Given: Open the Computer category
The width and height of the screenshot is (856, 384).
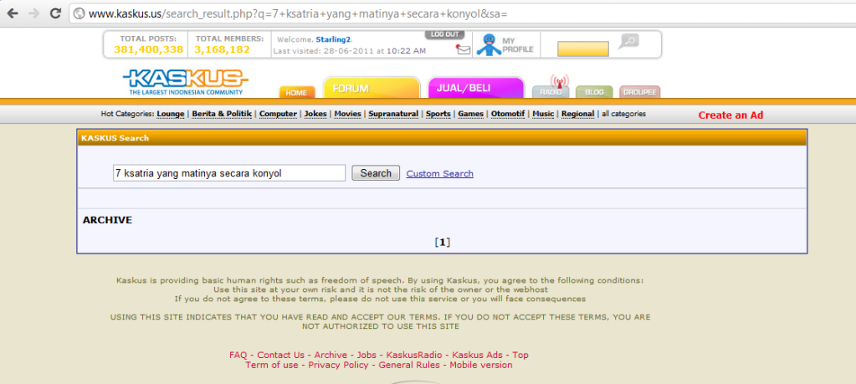Looking at the screenshot, I should tap(278, 114).
